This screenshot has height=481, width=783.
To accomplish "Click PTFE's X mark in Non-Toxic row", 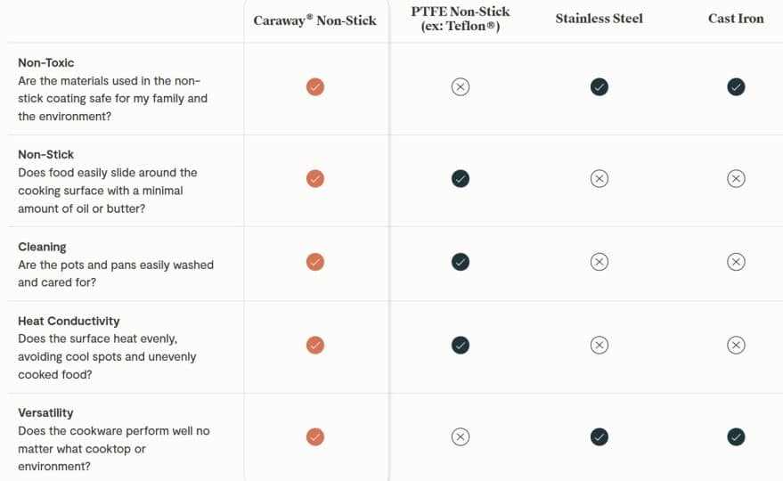I will [x=460, y=86].
